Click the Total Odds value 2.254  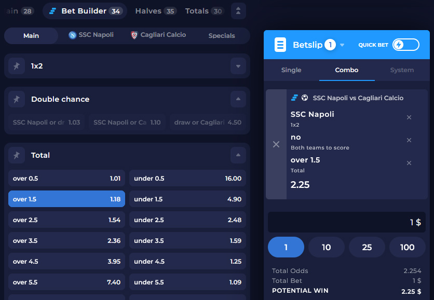[x=412, y=270]
